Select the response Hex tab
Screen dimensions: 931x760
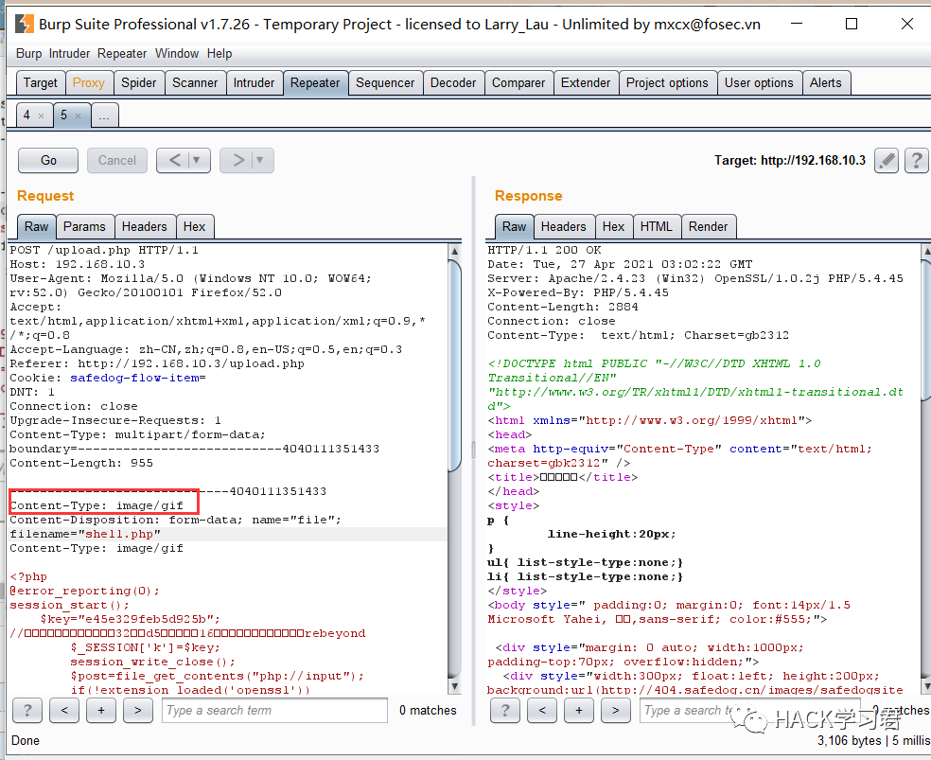(x=613, y=226)
